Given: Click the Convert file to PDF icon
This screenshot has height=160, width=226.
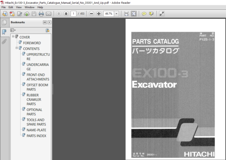Looking at the screenshot, I should click(x=12, y=14).
